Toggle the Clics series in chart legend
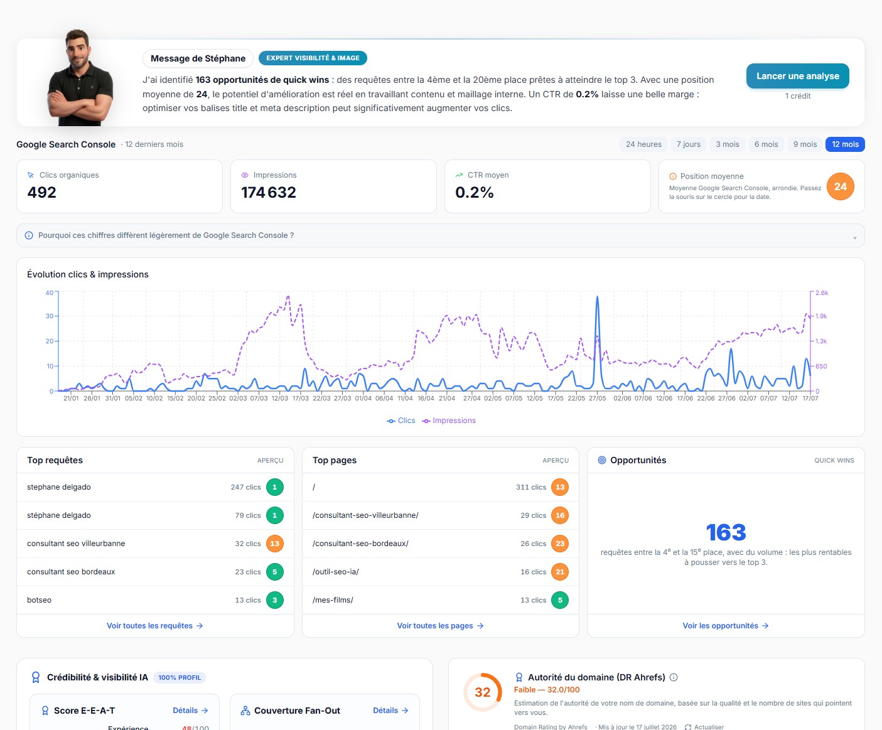Viewport: 882px width, 730px height. point(401,421)
